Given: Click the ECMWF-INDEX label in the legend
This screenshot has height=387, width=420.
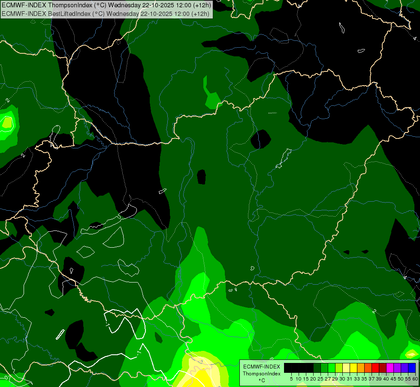Looking at the screenshot, I should [261, 367].
